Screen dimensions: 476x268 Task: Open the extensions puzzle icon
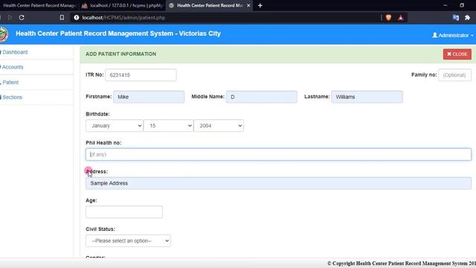(468, 18)
